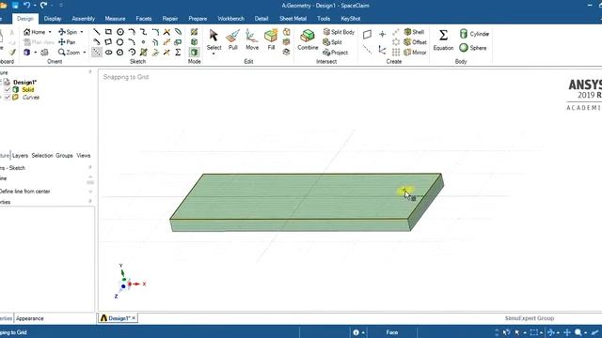
Task: Click the Split Body tool
Action: [339, 32]
